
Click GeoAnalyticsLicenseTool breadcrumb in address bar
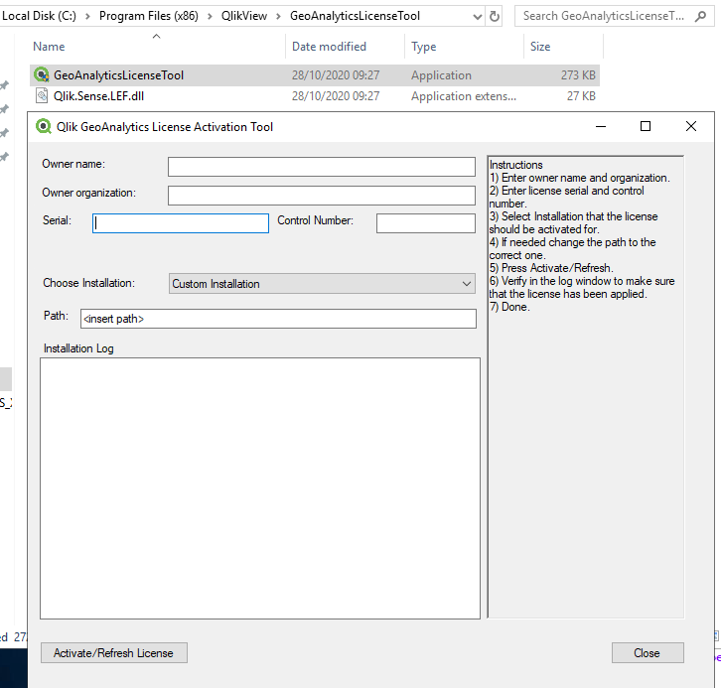tap(355, 16)
